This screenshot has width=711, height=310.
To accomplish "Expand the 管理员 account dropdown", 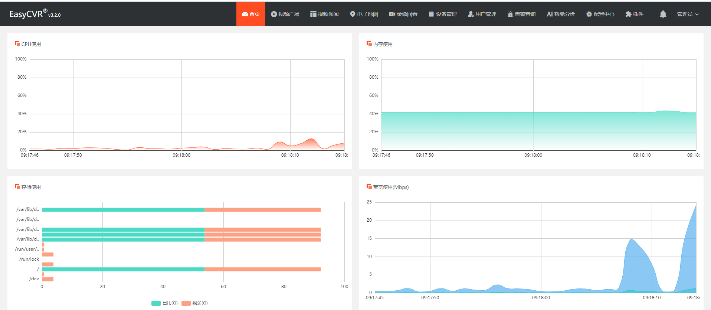I will coord(688,14).
